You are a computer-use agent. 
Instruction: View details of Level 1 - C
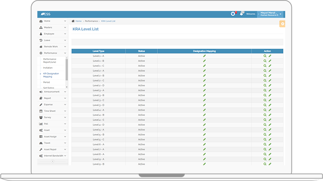point(265,66)
